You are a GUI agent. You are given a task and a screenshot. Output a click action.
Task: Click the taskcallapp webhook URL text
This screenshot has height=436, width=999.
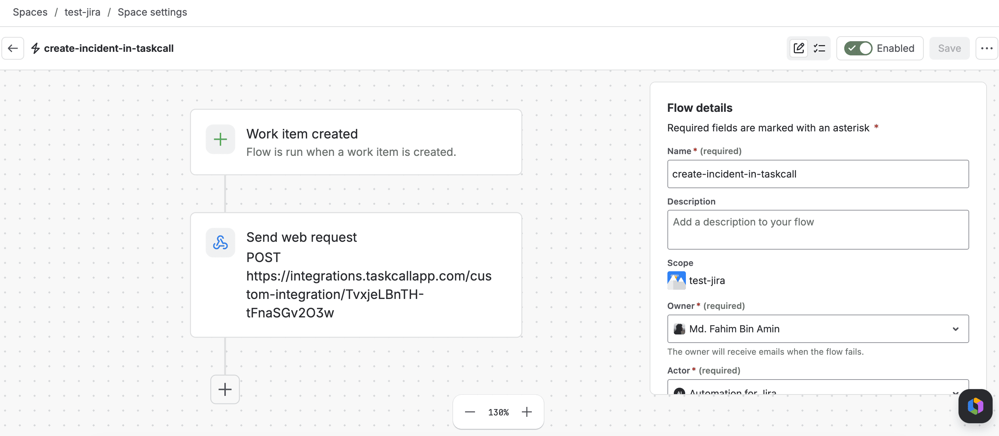point(369,294)
